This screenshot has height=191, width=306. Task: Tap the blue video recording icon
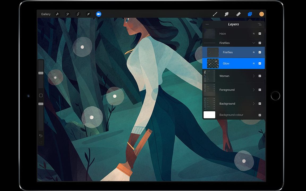99,14
